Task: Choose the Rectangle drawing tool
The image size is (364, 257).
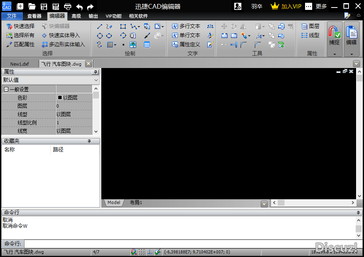Action: point(123,26)
